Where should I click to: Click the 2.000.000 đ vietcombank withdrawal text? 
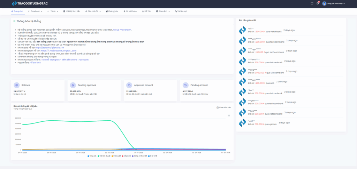click(x=266, y=73)
